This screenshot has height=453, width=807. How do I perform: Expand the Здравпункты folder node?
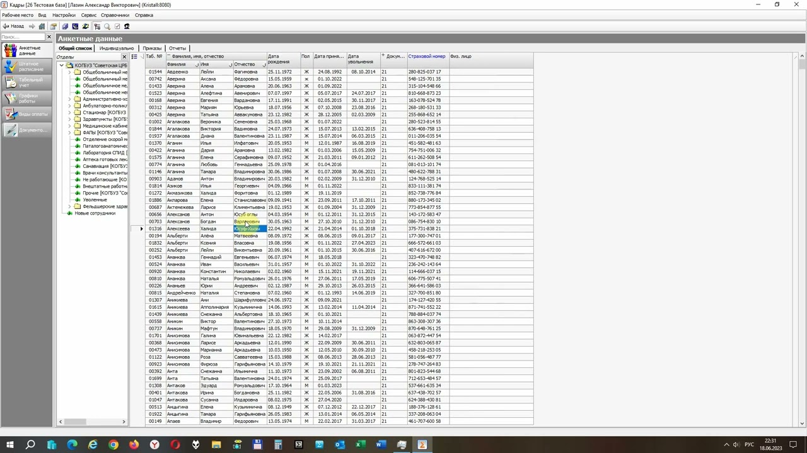point(70,120)
